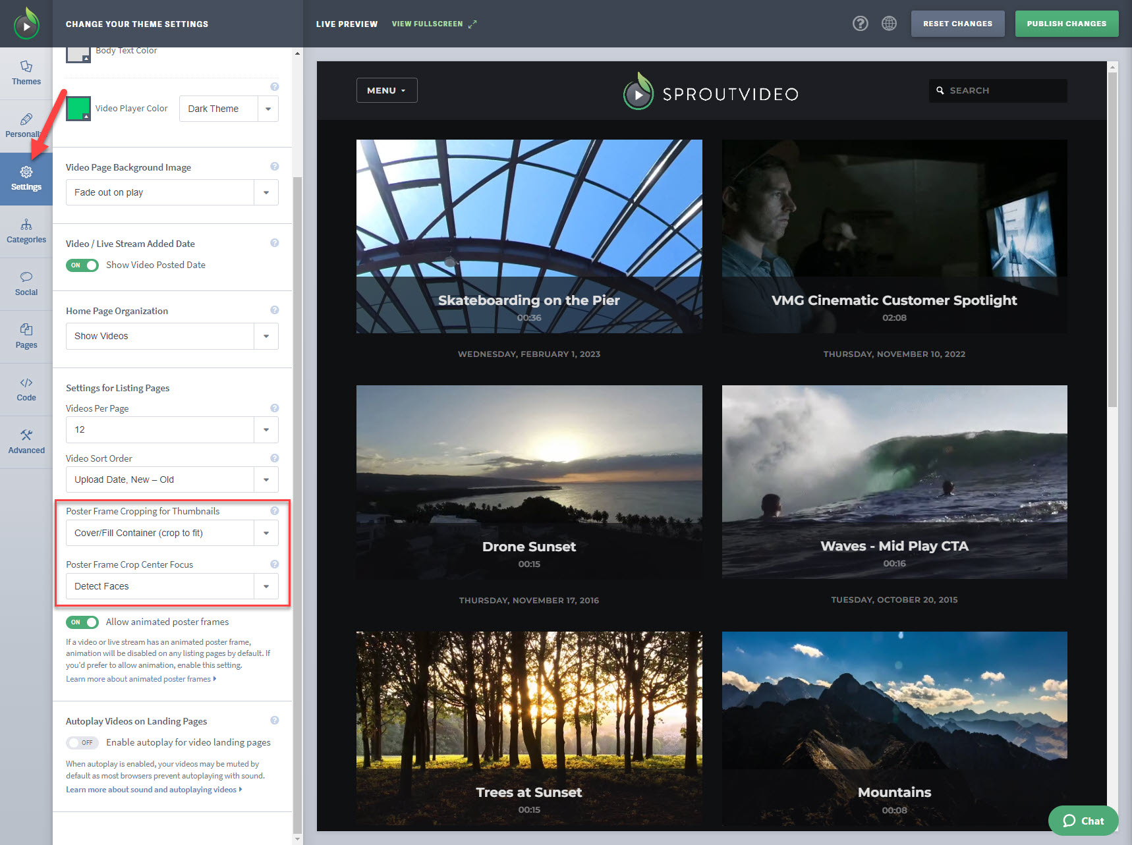Open the Dark Theme dropdown
1132x845 pixels.
(x=229, y=109)
